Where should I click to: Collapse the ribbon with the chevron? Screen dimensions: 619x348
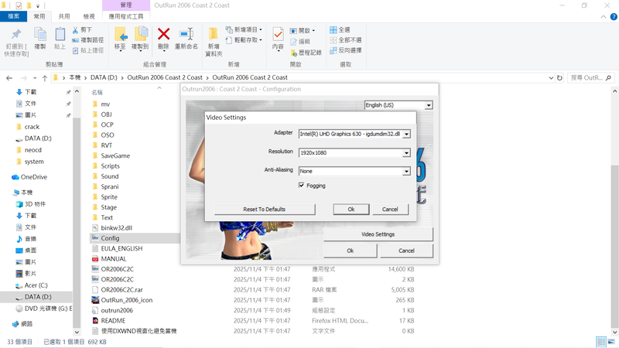coord(604,16)
